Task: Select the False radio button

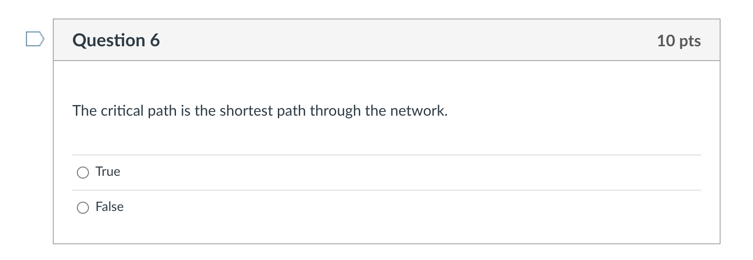Action: tap(83, 208)
